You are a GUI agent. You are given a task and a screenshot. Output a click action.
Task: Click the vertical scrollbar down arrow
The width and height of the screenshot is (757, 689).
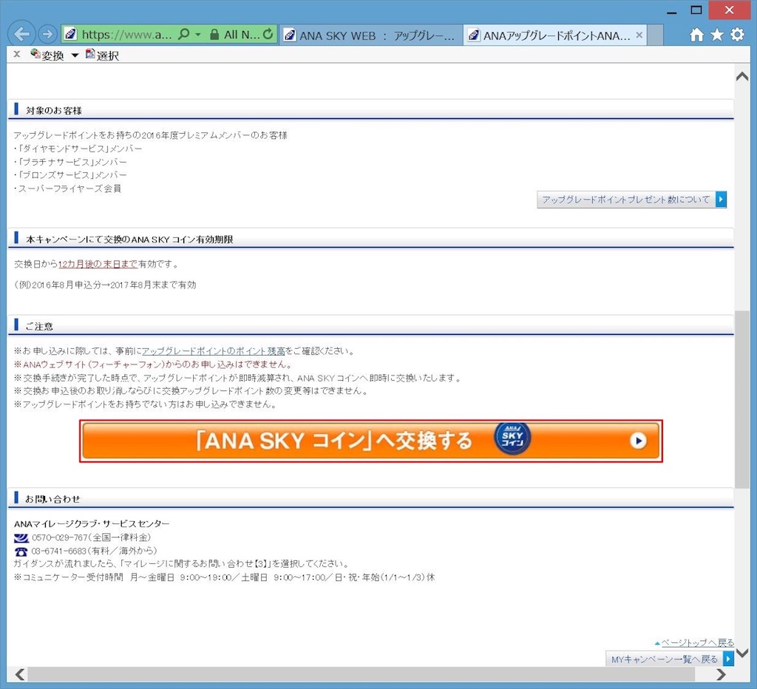tap(742, 654)
